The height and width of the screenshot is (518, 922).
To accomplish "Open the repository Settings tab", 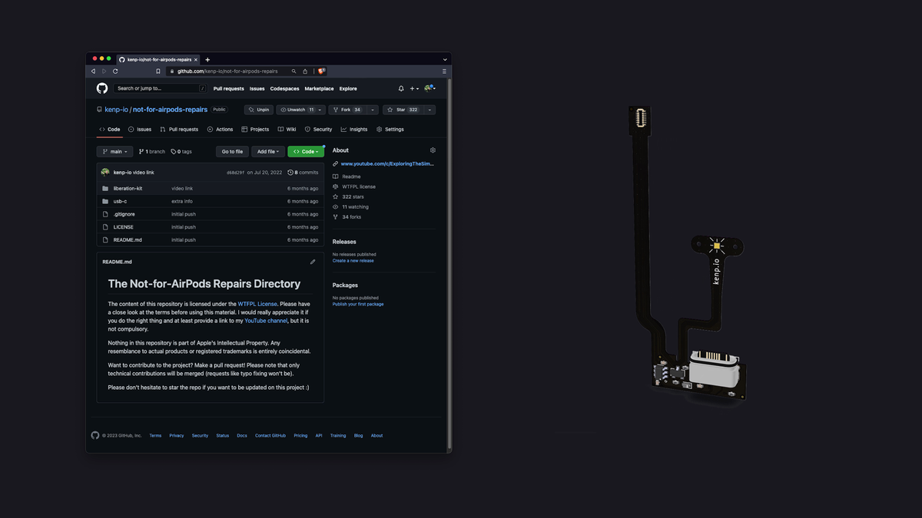I will [x=390, y=130].
